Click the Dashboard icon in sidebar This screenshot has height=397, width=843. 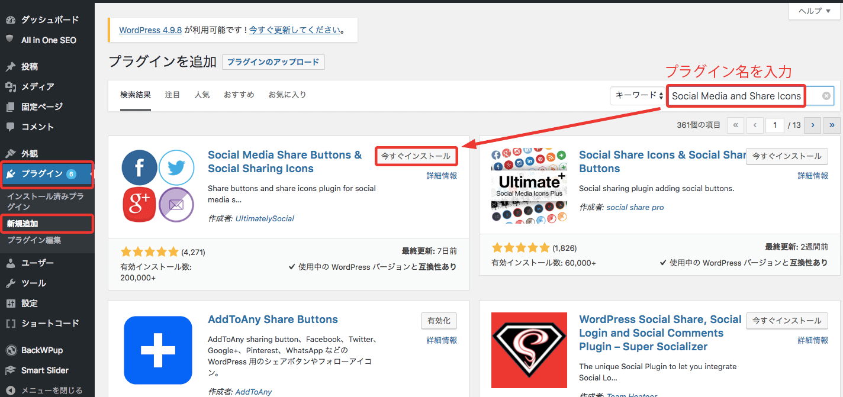tap(10, 20)
